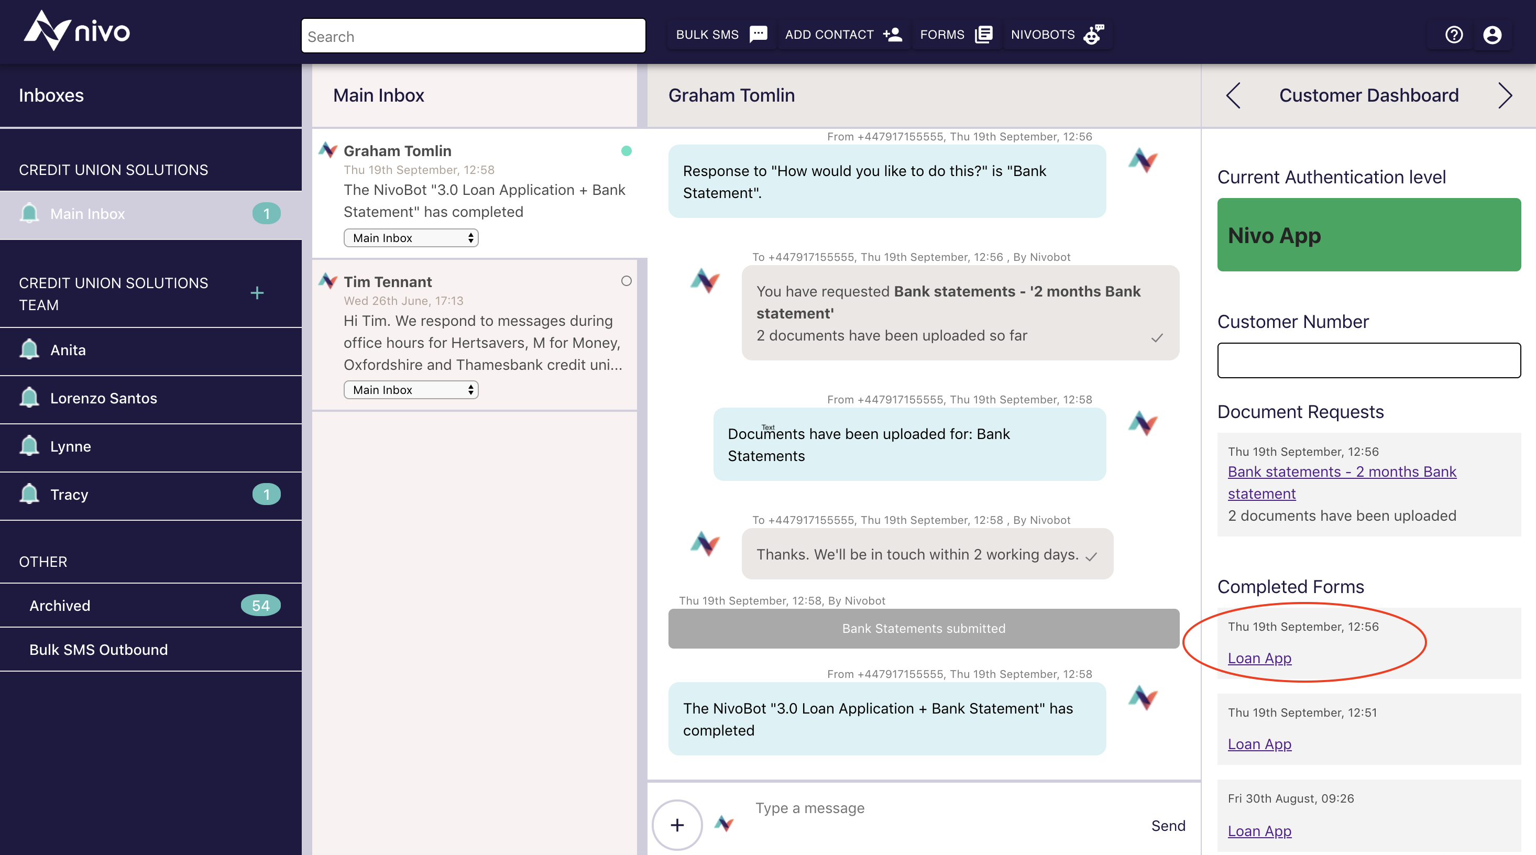Select Bulk SMS Outbound in sidebar
Screen dimensions: 1536x855
[98, 649]
